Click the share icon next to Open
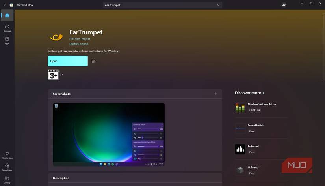This screenshot has width=325, height=186. pos(93,61)
